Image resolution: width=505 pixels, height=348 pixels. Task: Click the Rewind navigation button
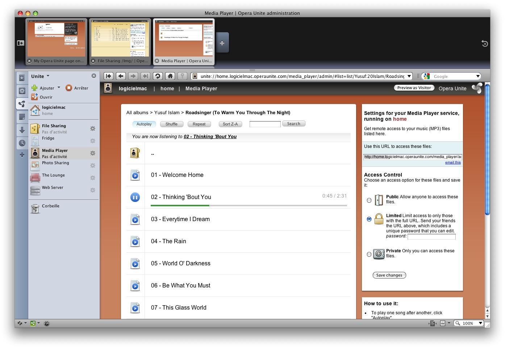(x=108, y=76)
